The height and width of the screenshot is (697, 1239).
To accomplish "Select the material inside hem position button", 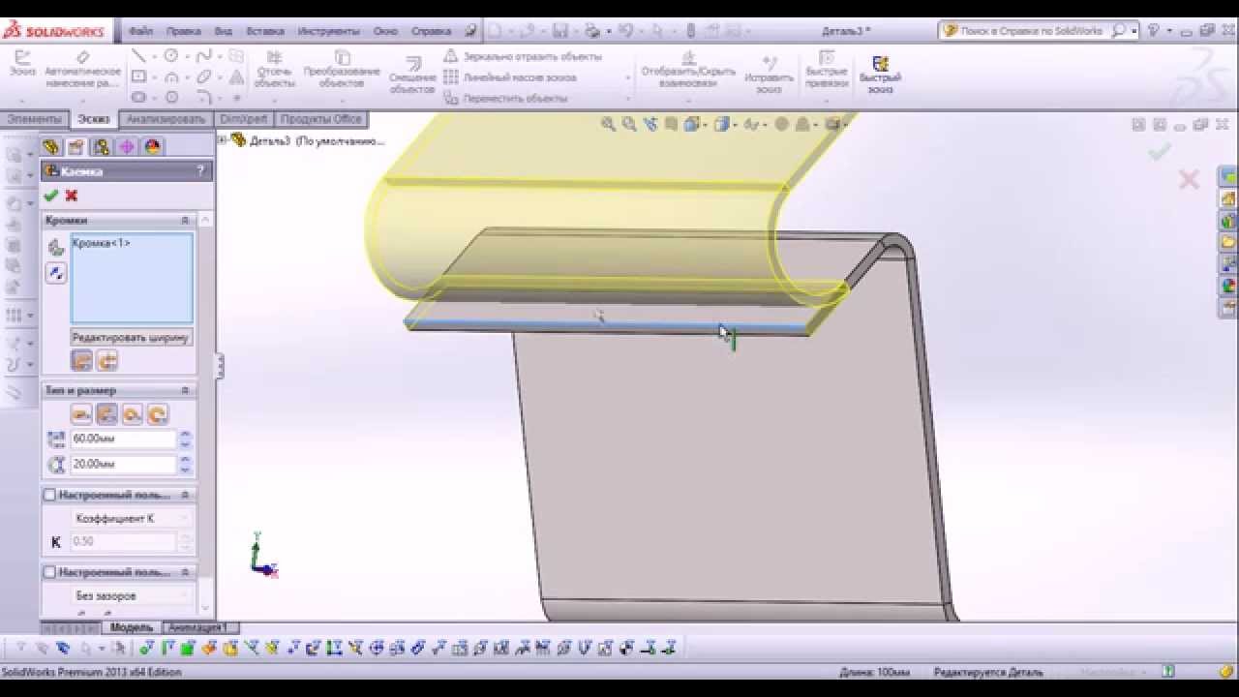I will (82, 361).
